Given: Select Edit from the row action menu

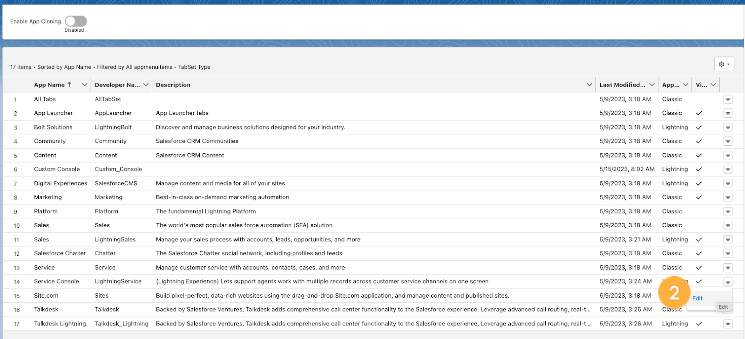Looking at the screenshot, I should tap(698, 298).
